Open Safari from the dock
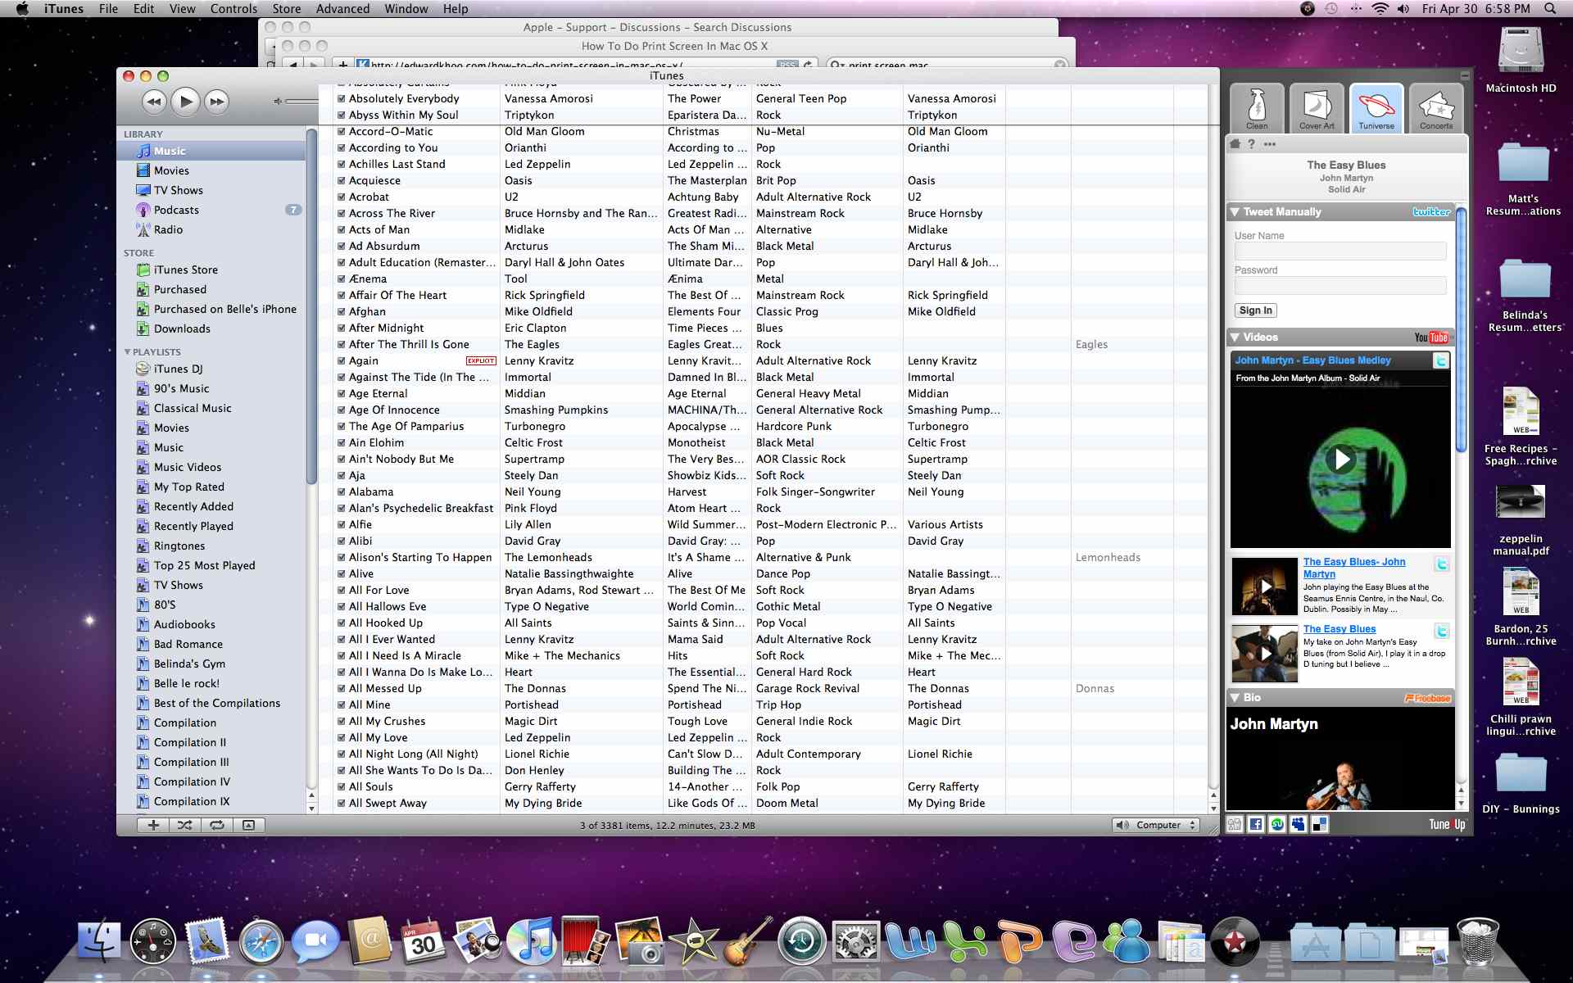Image resolution: width=1573 pixels, height=983 pixels. pos(261,941)
